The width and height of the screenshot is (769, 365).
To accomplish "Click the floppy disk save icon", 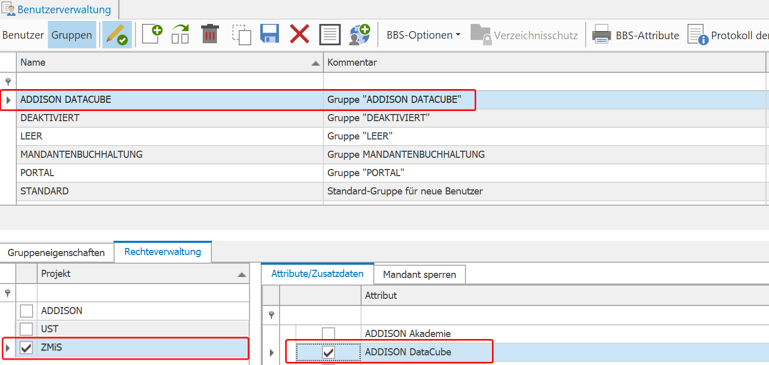I will 270,35.
